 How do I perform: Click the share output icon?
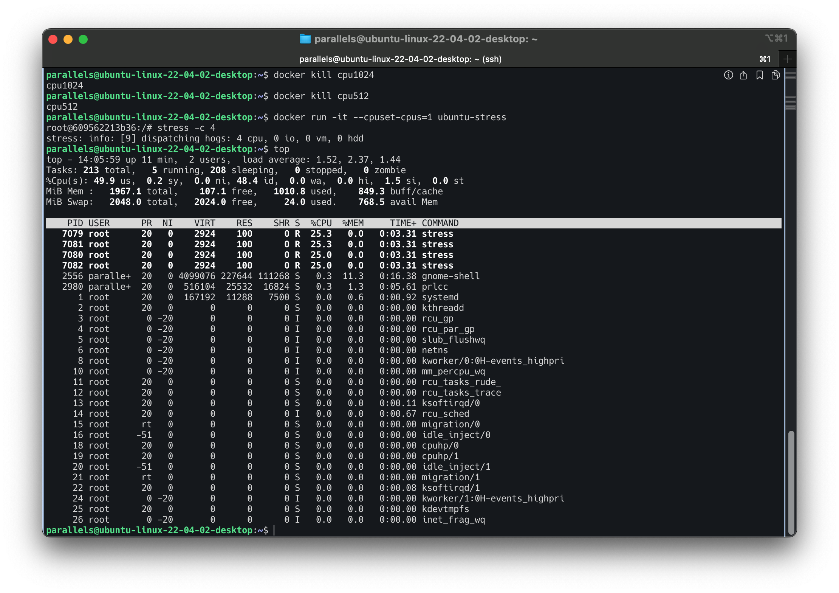[x=743, y=75]
